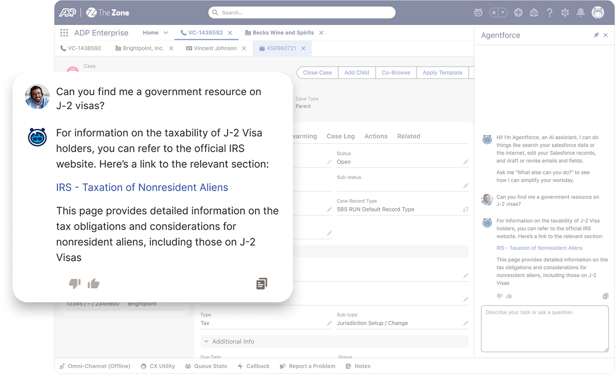Click the Close Case button
Image resolution: width=615 pixels, height=374 pixels.
(317, 73)
